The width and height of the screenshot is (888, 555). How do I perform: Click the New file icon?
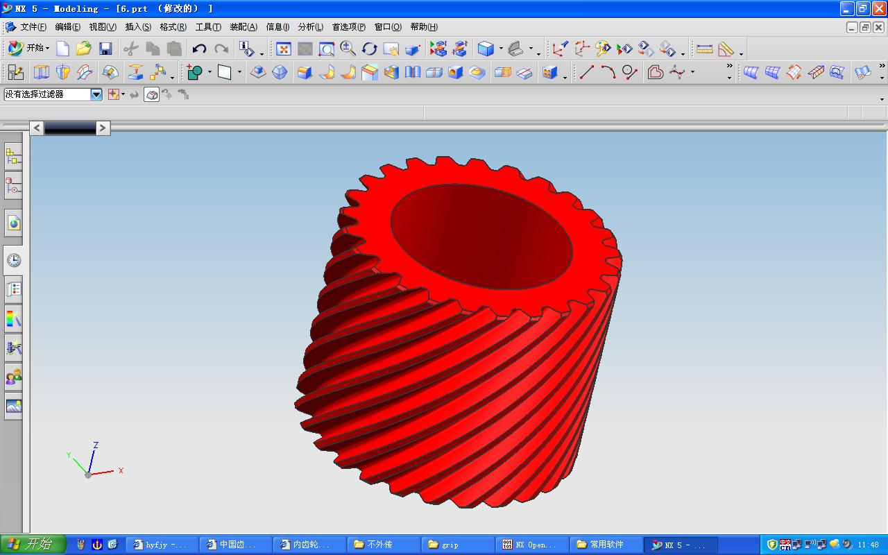pyautogui.click(x=62, y=49)
